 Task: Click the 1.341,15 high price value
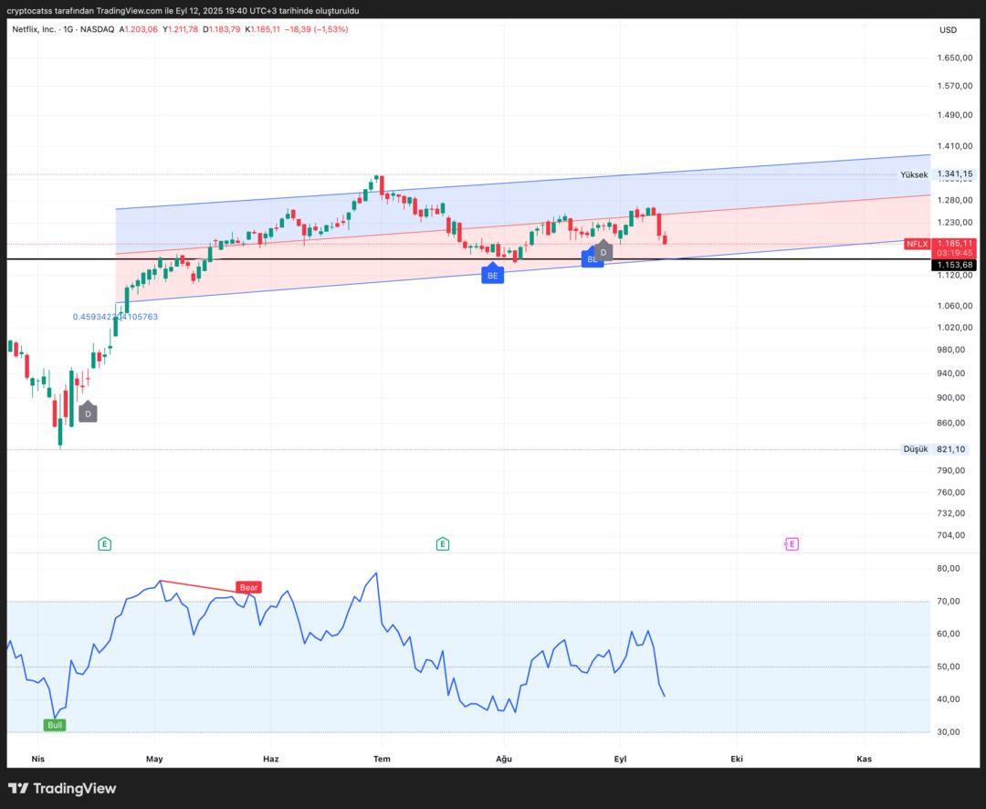pyautogui.click(x=955, y=174)
